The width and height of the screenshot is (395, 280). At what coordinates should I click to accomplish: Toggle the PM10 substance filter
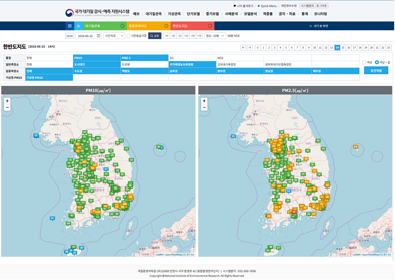pyautogui.click(x=97, y=58)
